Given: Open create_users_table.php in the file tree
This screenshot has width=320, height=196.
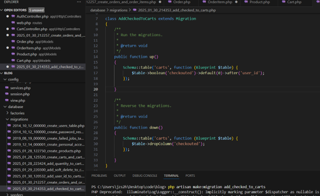Looking at the screenshot, I should coord(48,126).
